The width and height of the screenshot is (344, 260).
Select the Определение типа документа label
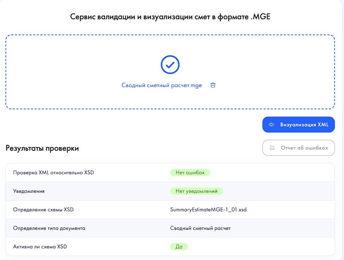pos(49,228)
